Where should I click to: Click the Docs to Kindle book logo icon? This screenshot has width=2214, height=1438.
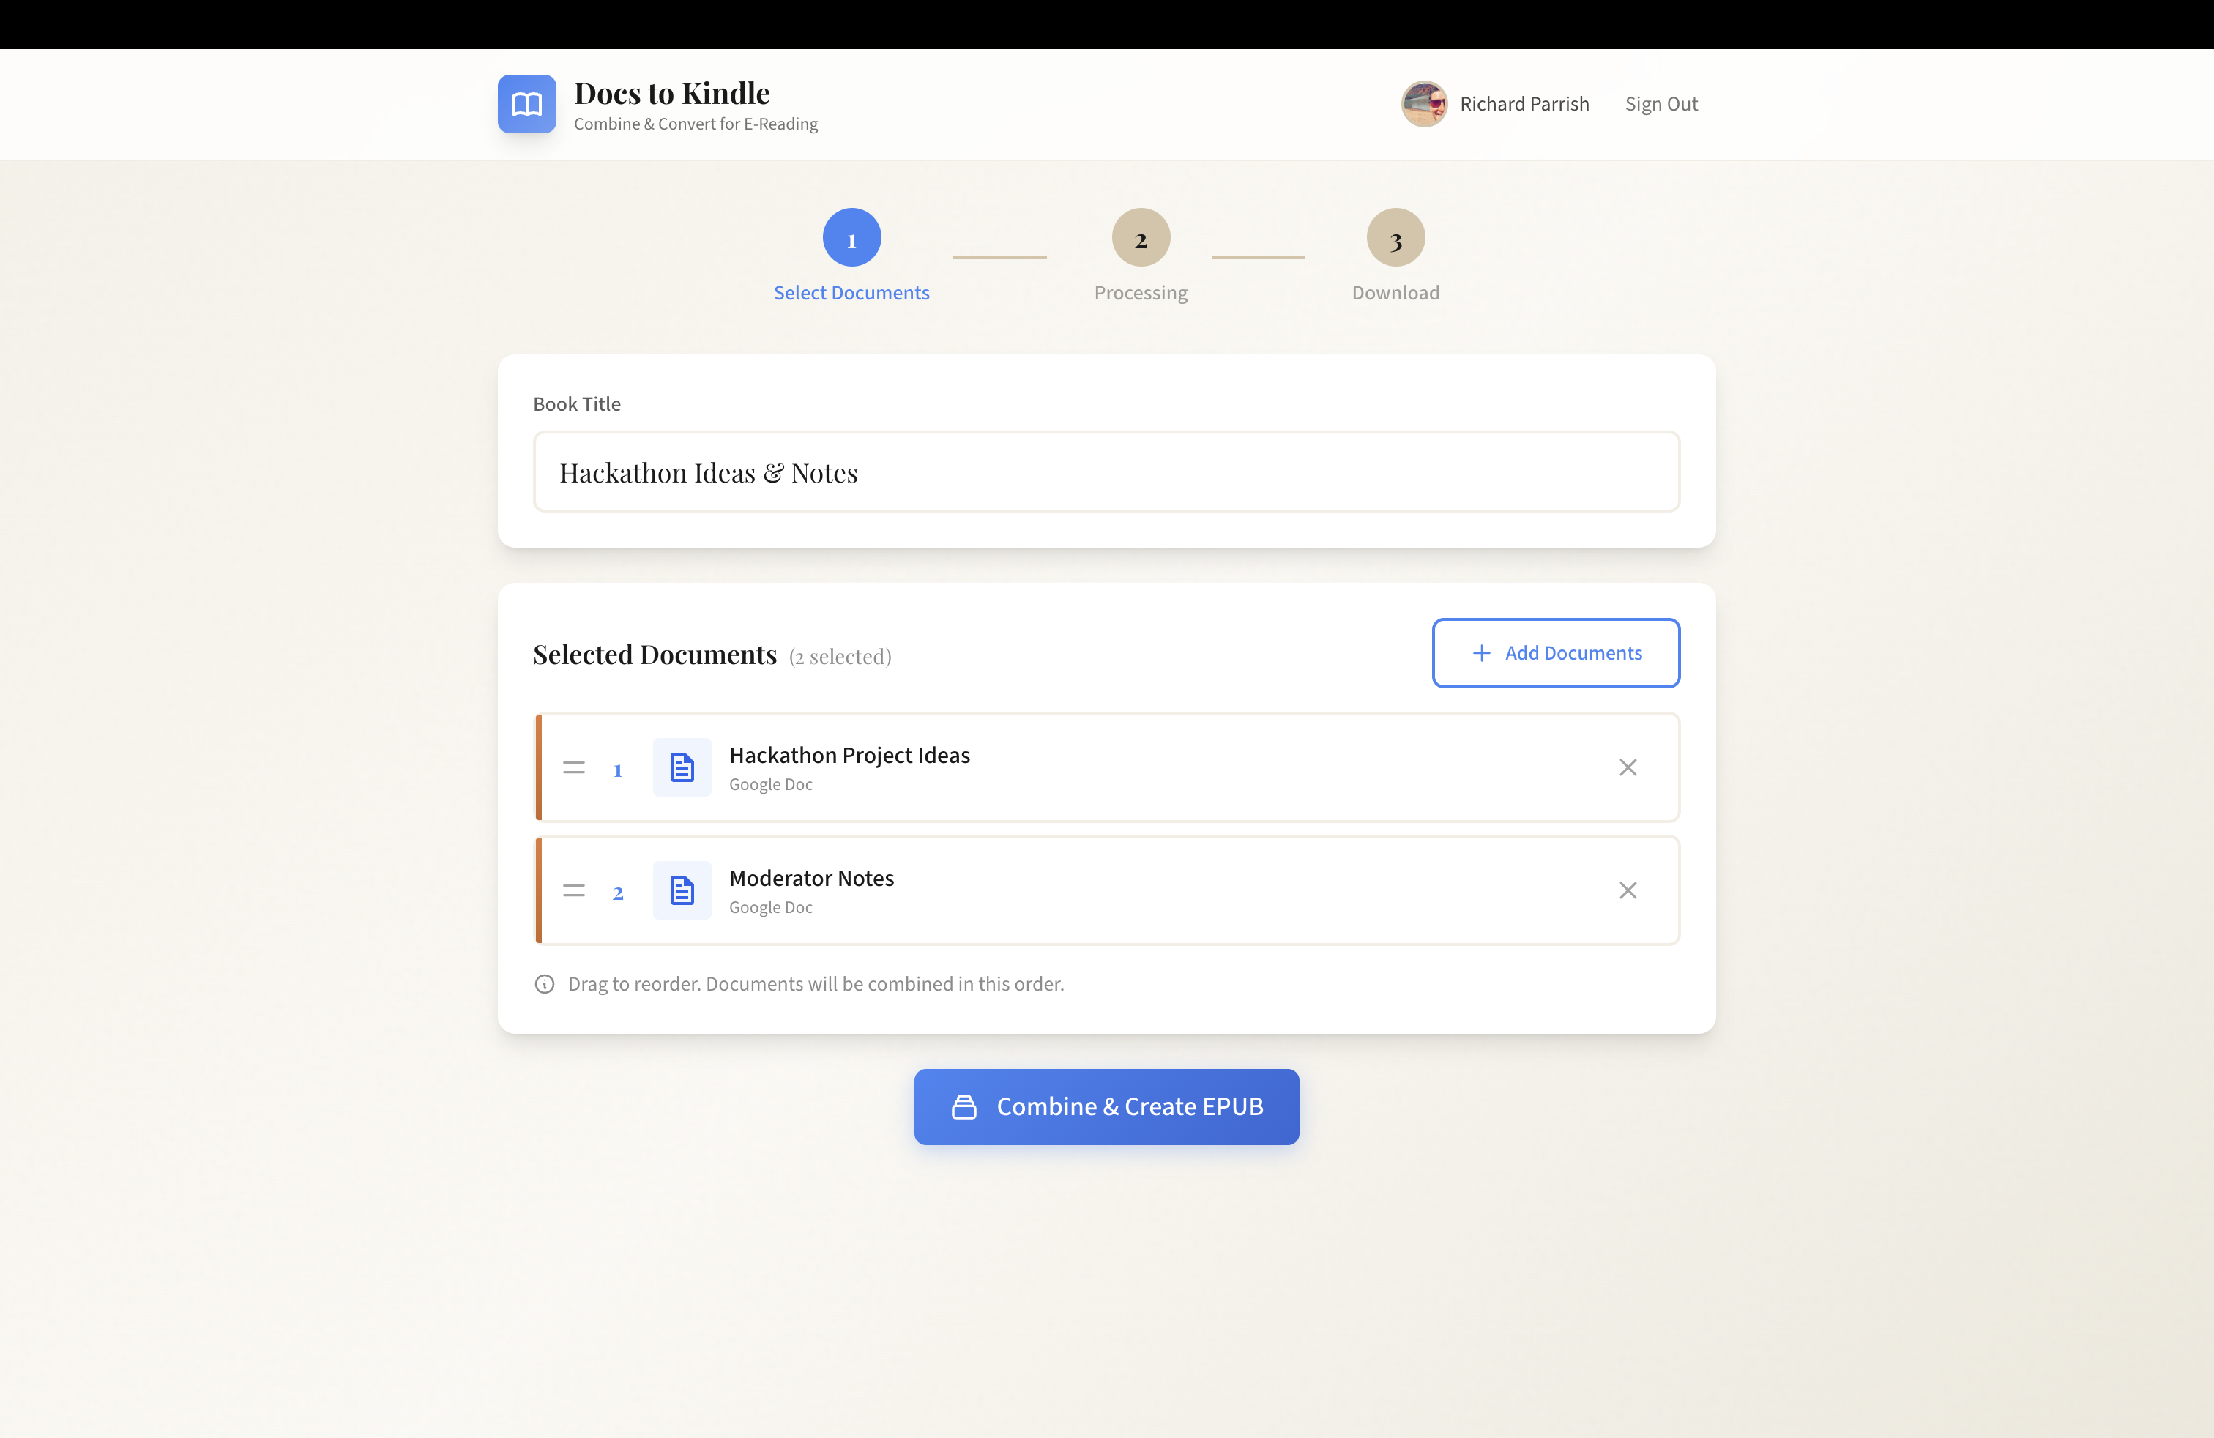click(x=526, y=104)
